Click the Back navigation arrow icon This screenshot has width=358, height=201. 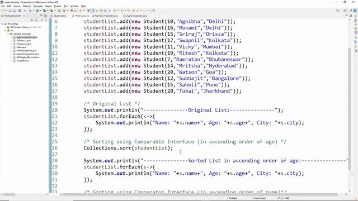(x=138, y=11)
